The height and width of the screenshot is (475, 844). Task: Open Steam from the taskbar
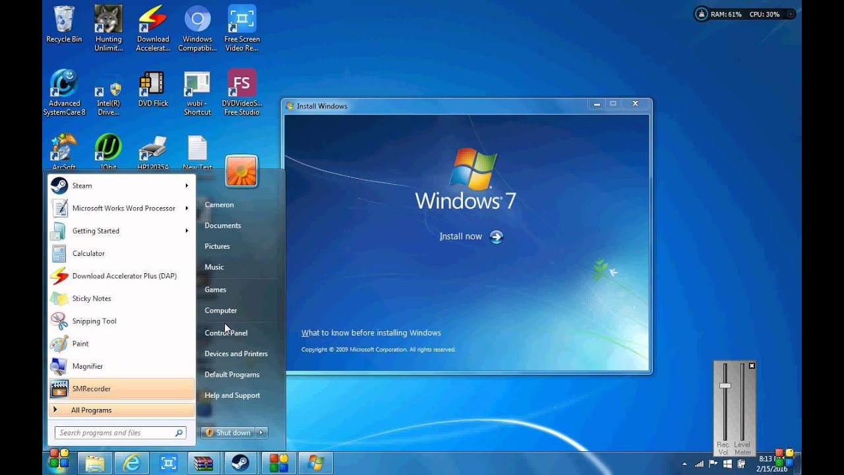click(x=241, y=463)
